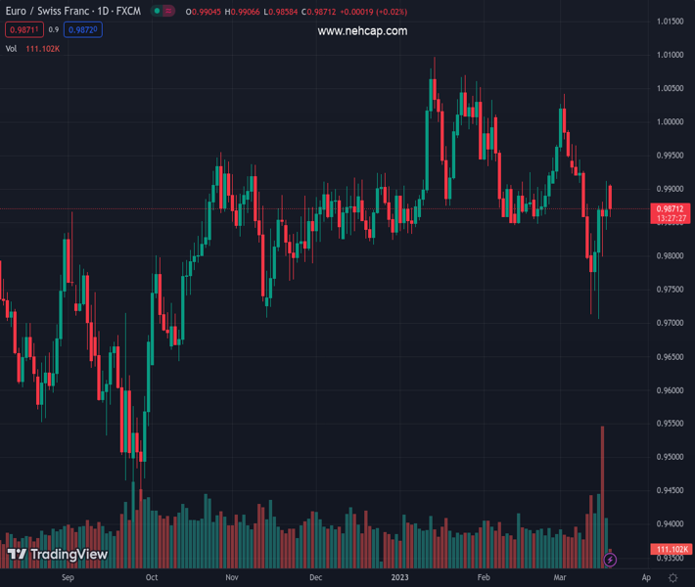Open chart settings gear icon

(673, 578)
